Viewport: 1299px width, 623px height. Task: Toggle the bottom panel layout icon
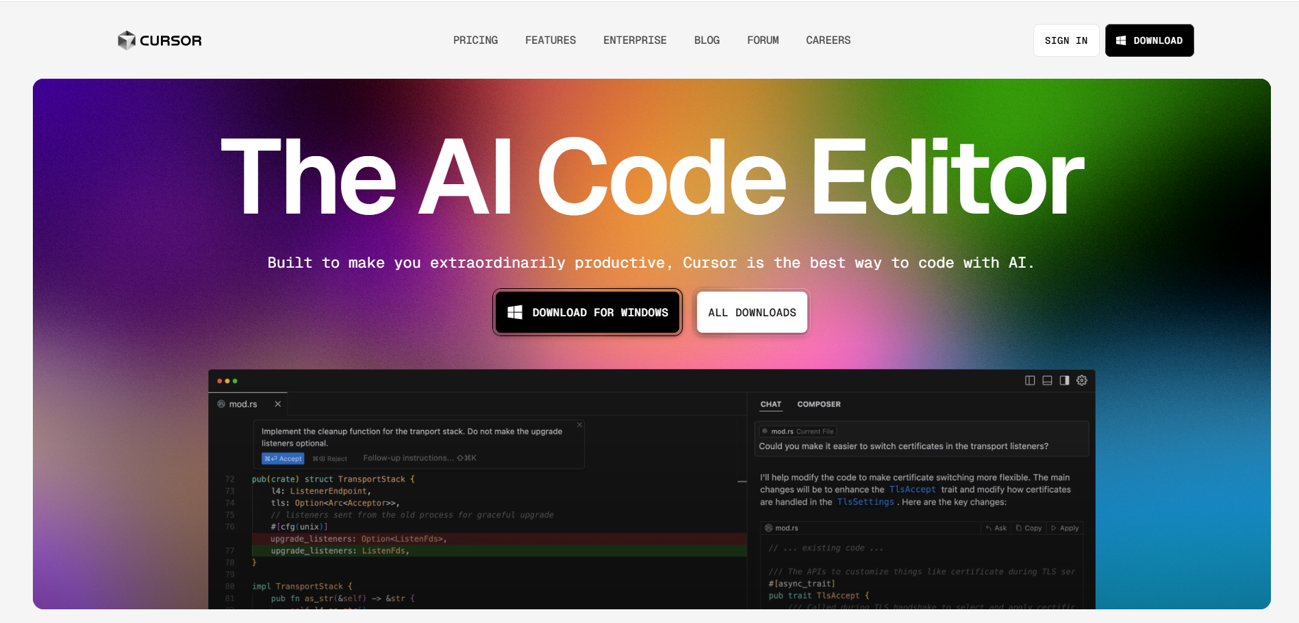[1047, 381]
